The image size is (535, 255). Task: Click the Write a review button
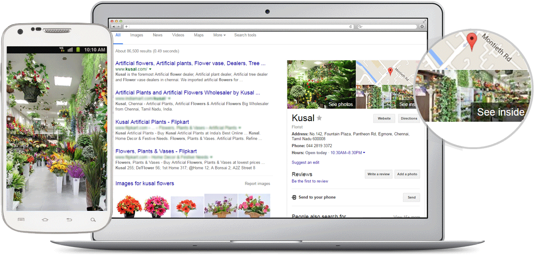point(378,174)
